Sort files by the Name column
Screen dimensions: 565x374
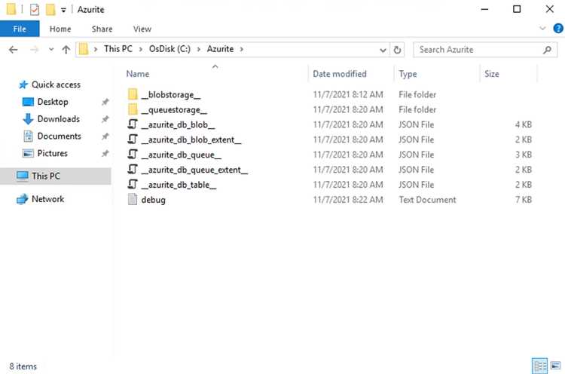138,74
